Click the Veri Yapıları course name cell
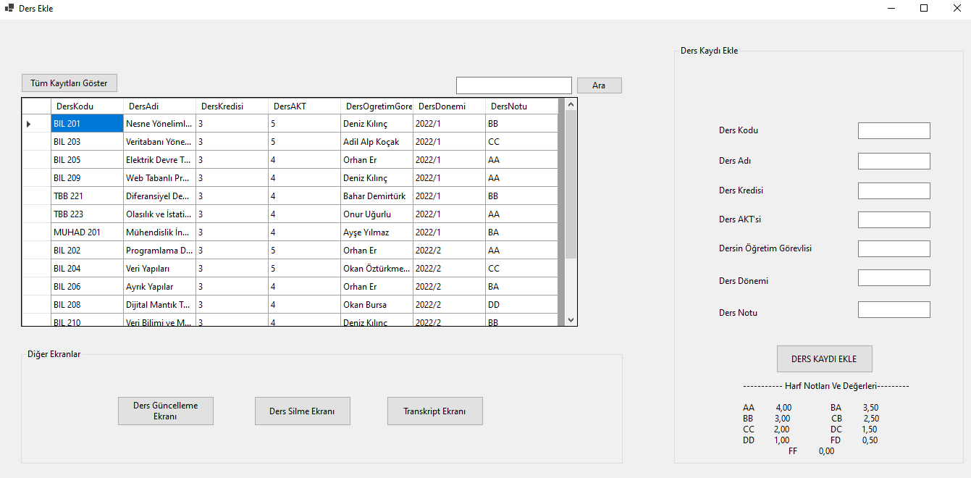This screenshot has height=478, width=971. point(159,269)
